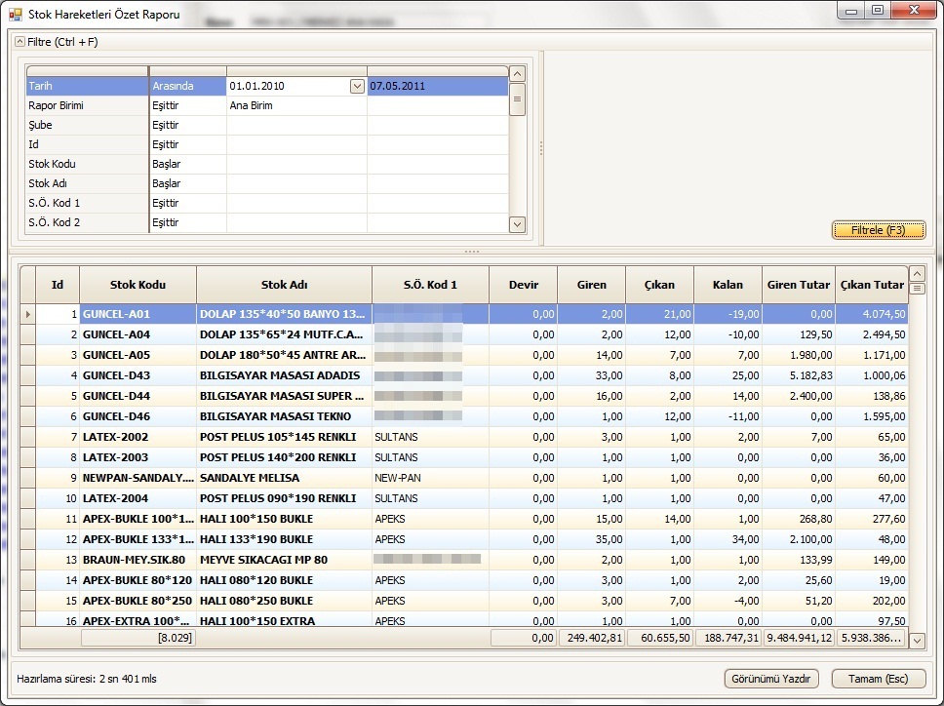Select the Stok Kodu operator Başlar cell
Screen dimensions: 944x706
pos(188,164)
